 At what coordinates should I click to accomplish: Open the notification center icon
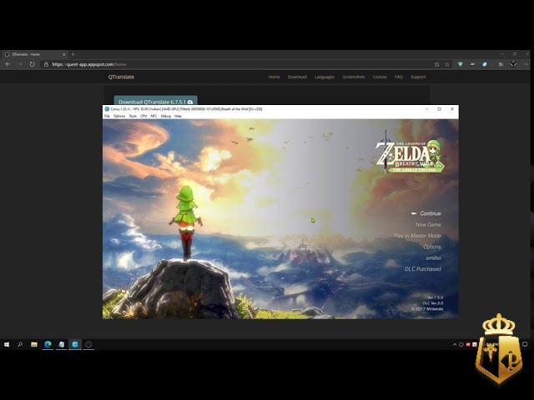pos(525,344)
